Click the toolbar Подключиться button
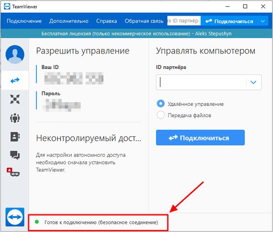This screenshot has height=232, width=273. [x=229, y=21]
